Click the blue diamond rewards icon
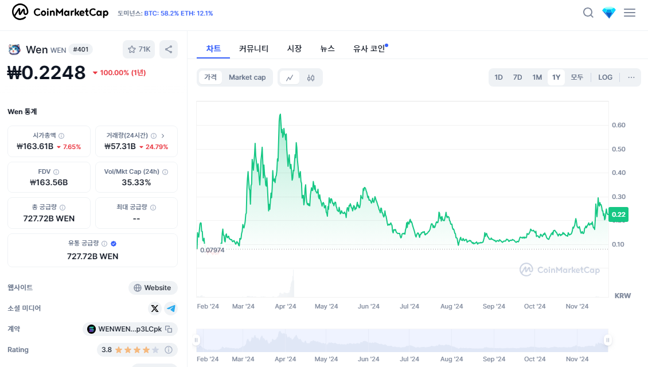The height and width of the screenshot is (367, 648). point(609,13)
